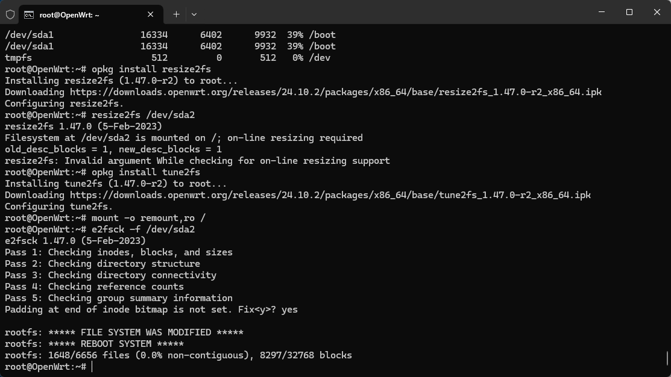Click the resize2fs download URL
671x377 pixels.
[x=335, y=92]
